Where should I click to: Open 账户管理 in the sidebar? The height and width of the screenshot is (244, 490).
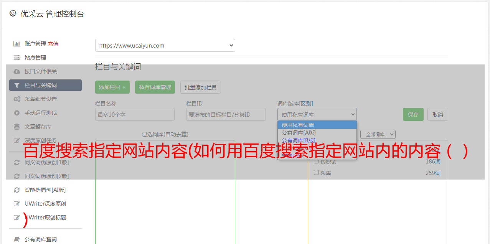pos(35,44)
